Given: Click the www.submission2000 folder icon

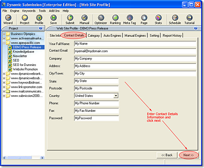Looking at the screenshot, I should pyautogui.click(x=8, y=96).
